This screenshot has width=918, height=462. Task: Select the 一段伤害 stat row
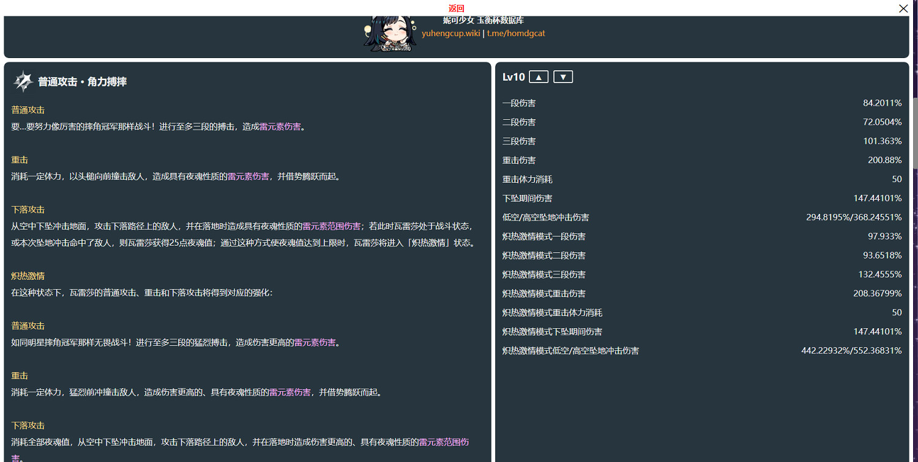pyautogui.click(x=701, y=103)
